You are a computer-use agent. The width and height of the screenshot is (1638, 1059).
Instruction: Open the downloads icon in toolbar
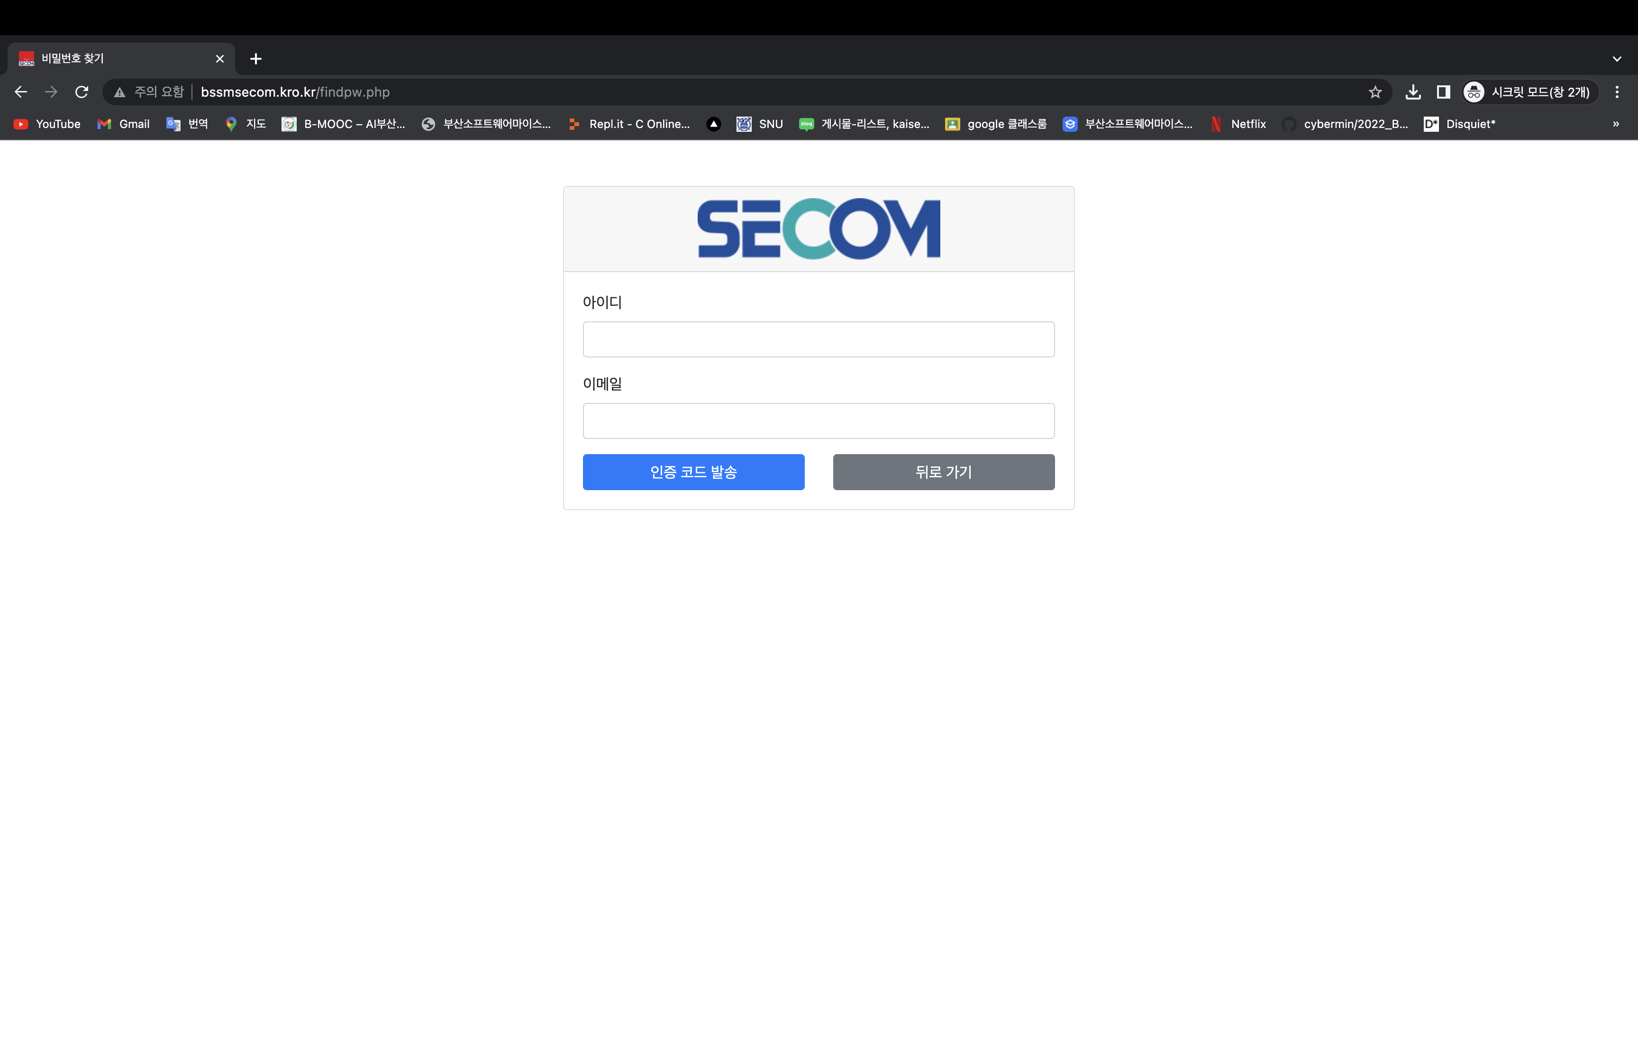coord(1413,92)
